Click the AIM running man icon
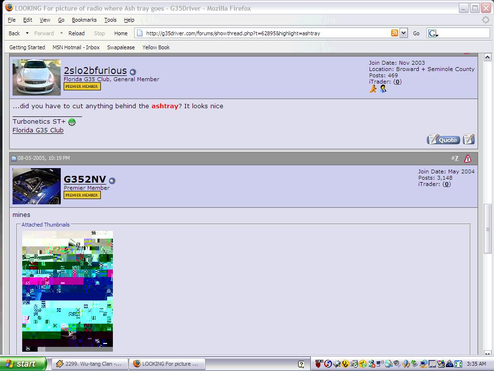Viewport: 494px width, 371px height. 373,89
